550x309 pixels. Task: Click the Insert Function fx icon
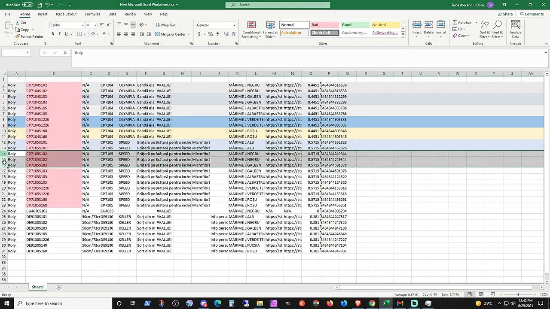click(x=65, y=52)
